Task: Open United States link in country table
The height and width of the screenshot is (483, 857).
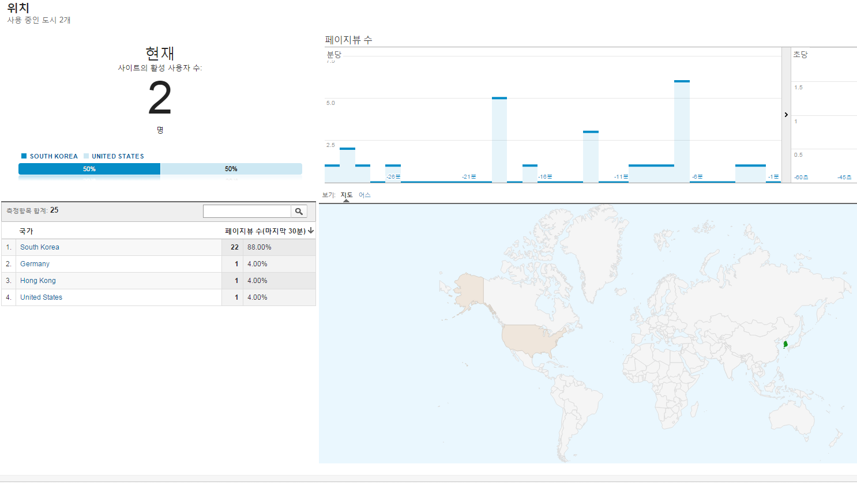Action: click(x=41, y=297)
